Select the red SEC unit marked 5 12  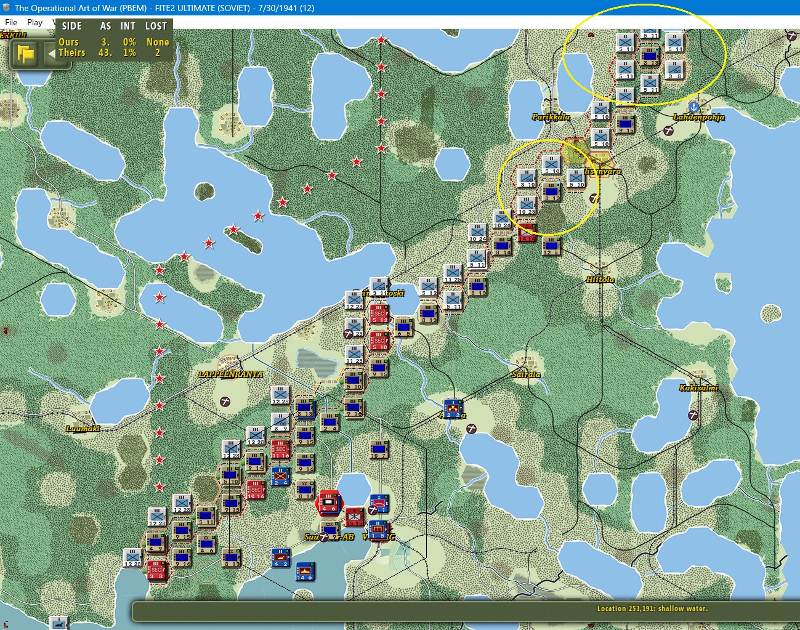(379, 313)
